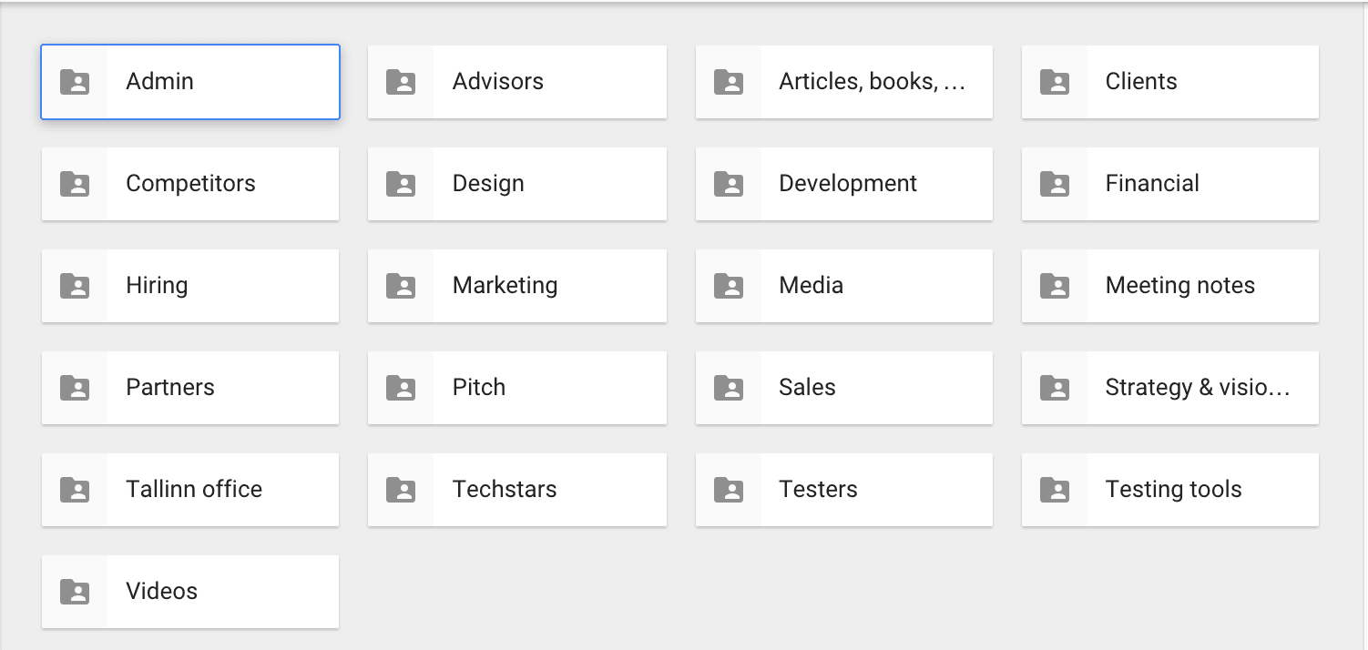
Task: Click the shared folder icon on Media
Action: click(729, 286)
